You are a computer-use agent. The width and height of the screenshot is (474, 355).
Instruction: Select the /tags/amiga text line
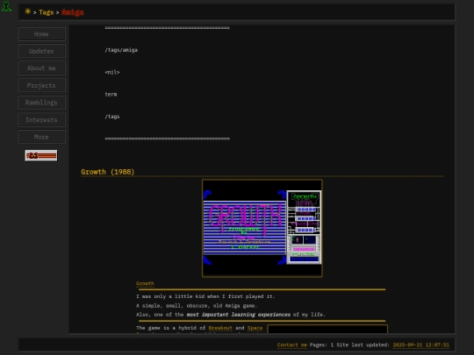(x=121, y=50)
